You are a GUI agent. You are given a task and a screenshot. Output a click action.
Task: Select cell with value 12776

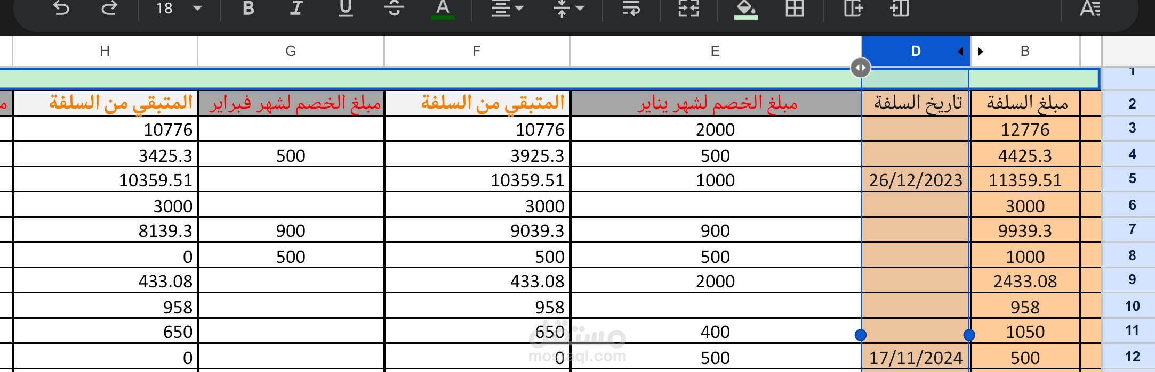click(1025, 129)
